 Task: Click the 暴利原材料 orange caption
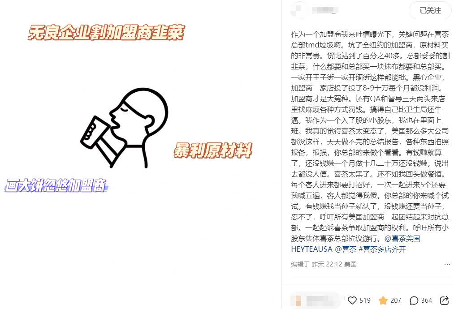coord(213,150)
